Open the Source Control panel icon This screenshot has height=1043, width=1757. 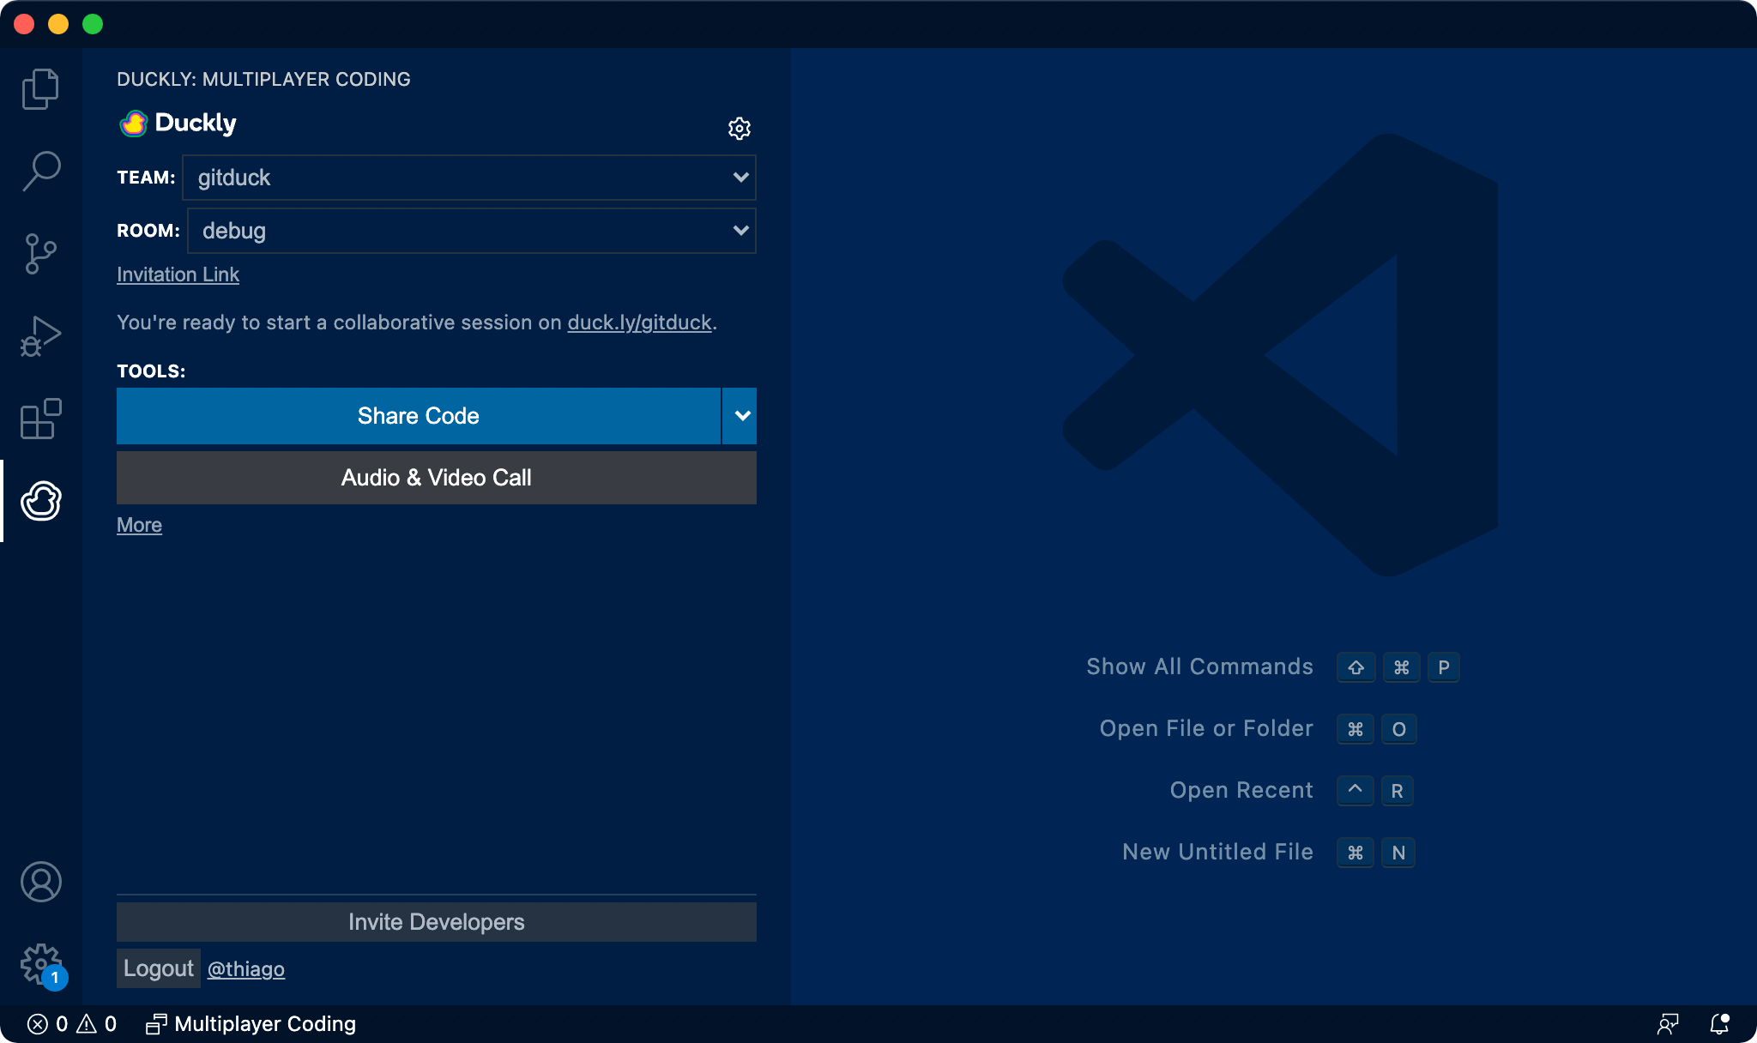(41, 253)
